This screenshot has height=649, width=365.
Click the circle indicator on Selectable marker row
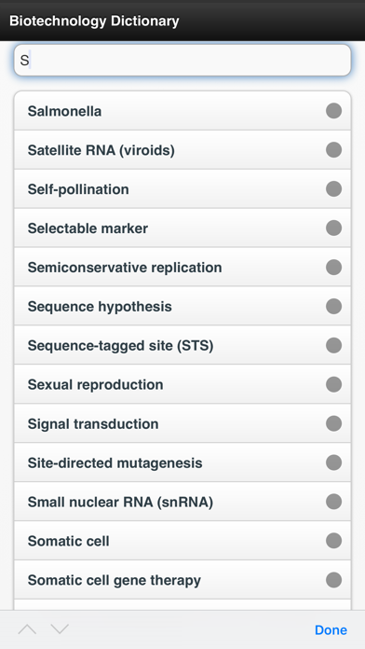pyautogui.click(x=333, y=228)
